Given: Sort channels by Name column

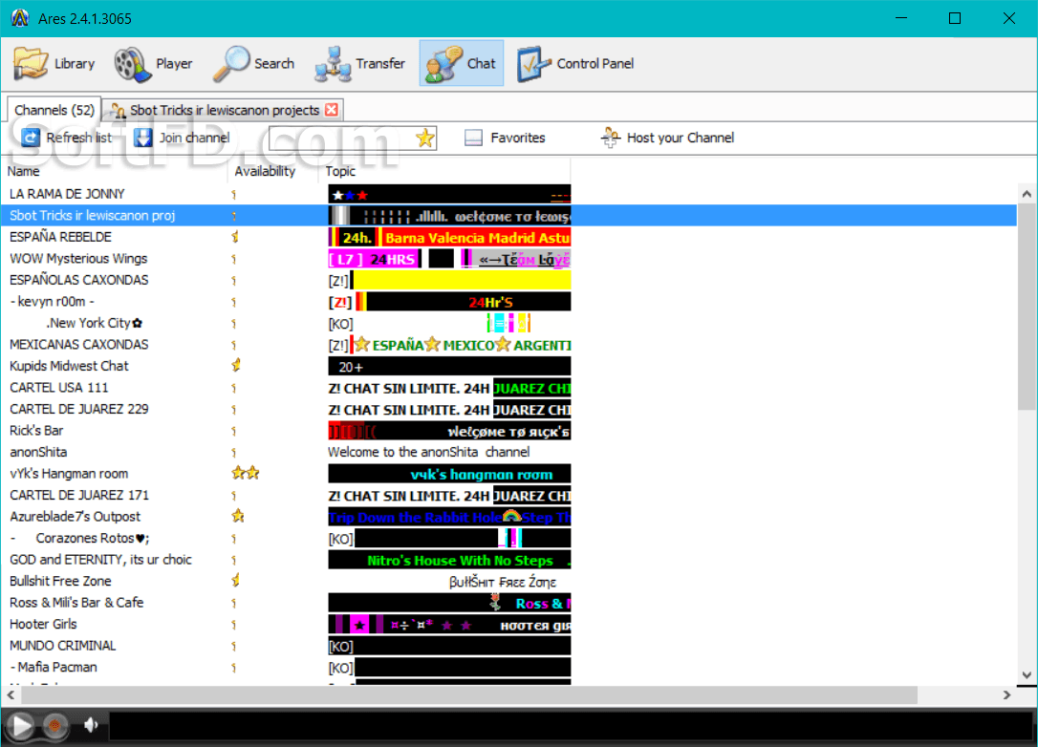Looking at the screenshot, I should 24,171.
